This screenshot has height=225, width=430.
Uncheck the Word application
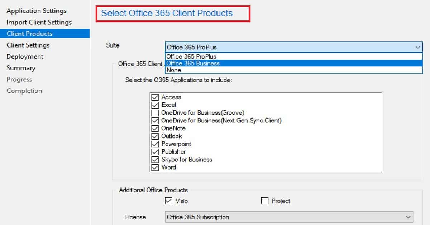[155, 167]
